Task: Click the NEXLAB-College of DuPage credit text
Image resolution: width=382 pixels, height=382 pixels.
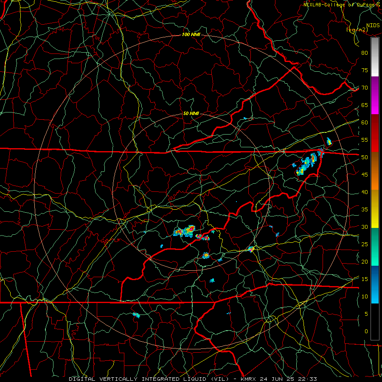Action: 340,5
